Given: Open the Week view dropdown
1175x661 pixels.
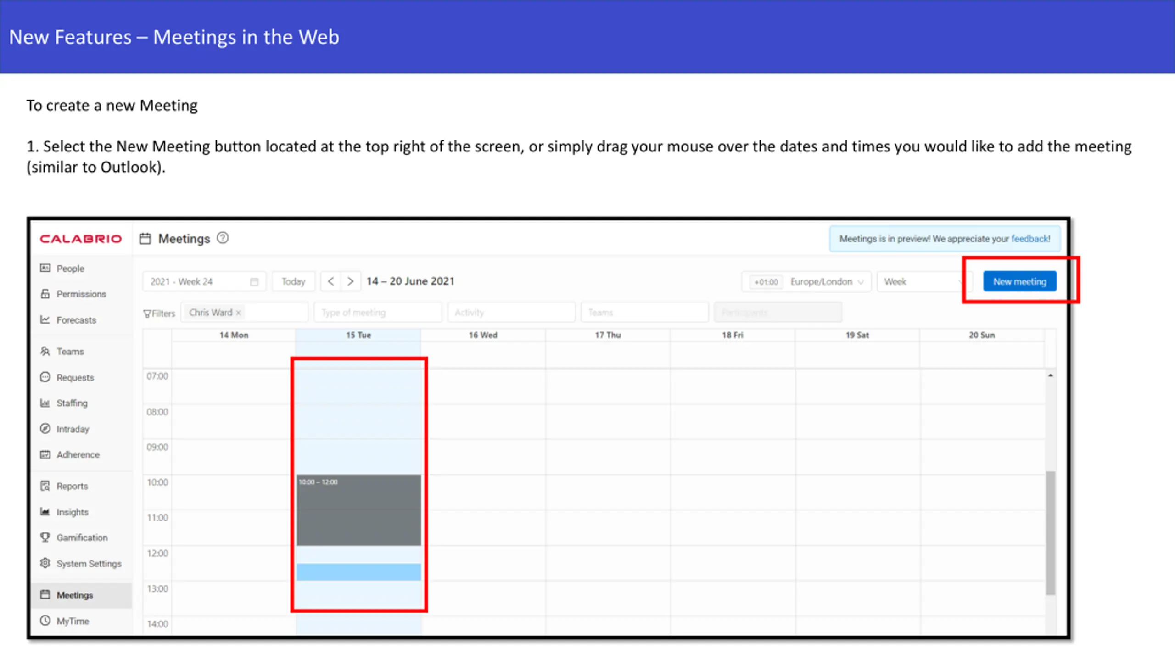Looking at the screenshot, I should point(924,281).
